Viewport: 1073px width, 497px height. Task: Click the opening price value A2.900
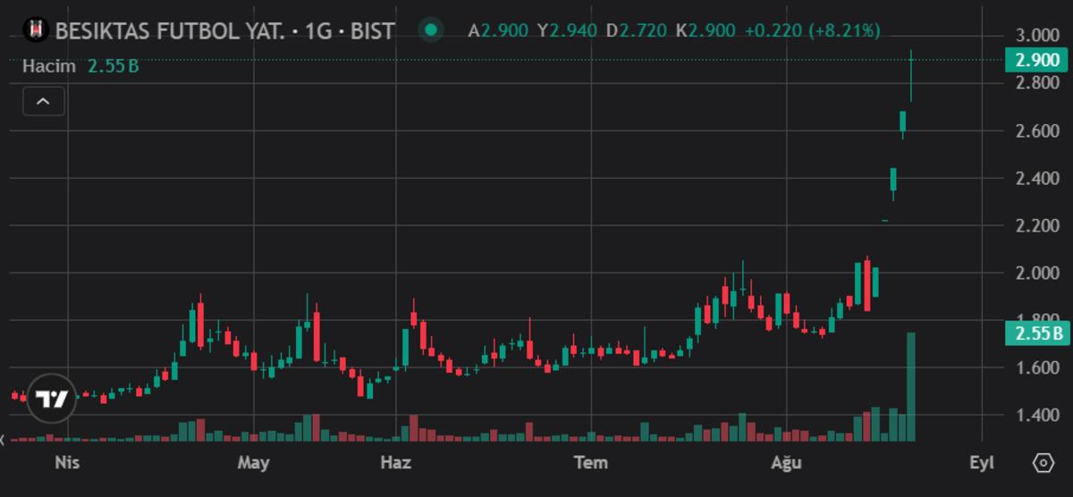[x=499, y=30]
